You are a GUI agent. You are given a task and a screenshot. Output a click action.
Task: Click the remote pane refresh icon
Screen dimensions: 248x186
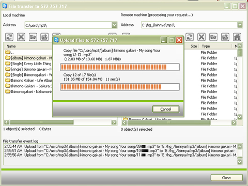coord(190,37)
